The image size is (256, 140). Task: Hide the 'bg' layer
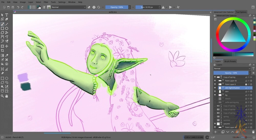pos(215,95)
